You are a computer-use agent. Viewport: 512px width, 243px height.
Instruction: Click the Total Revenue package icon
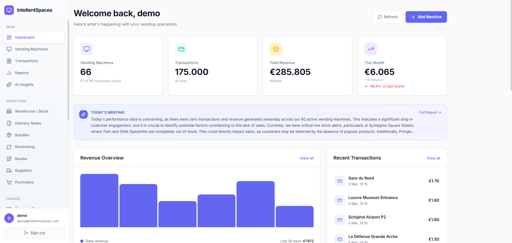276,49
